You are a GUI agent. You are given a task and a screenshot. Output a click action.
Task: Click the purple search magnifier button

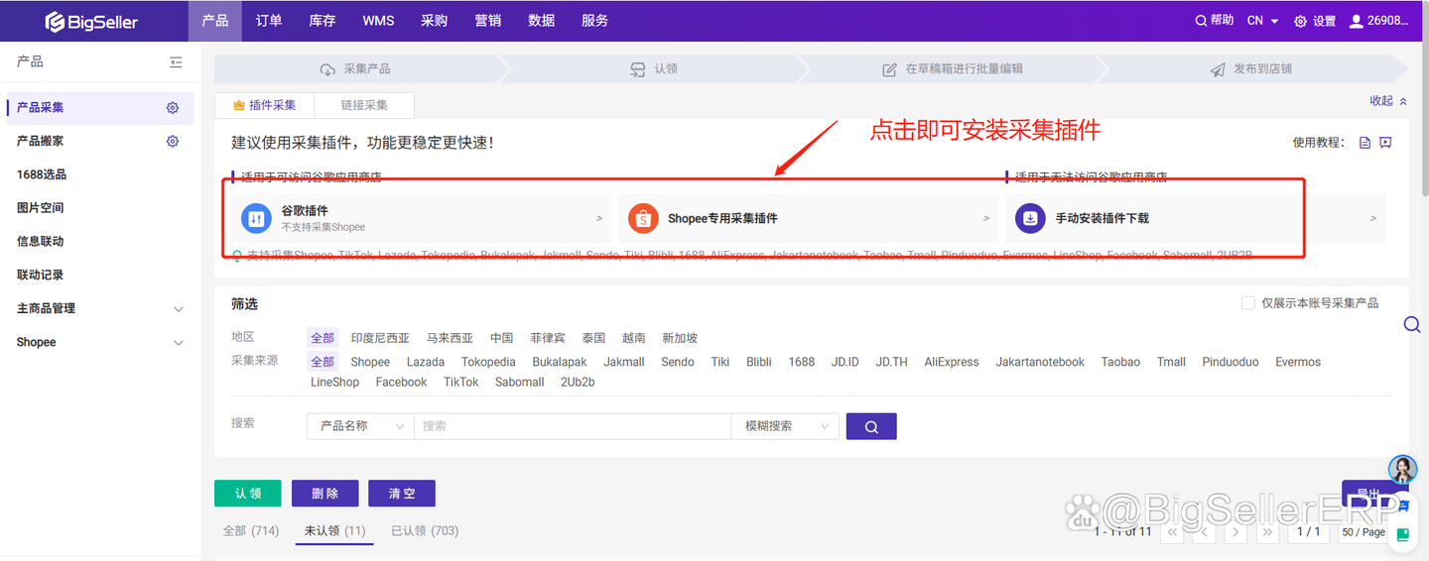[x=871, y=426]
